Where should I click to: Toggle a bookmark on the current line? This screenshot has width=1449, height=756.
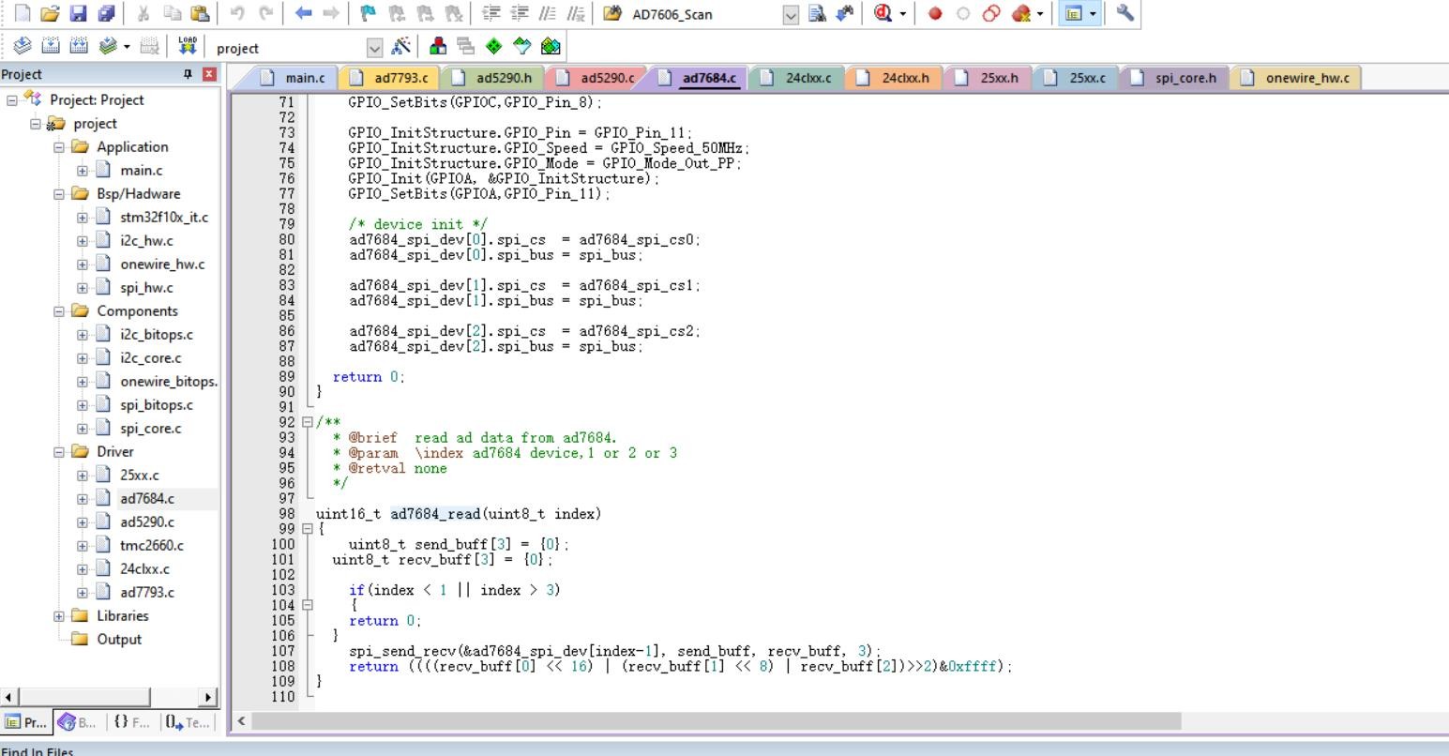tap(369, 13)
